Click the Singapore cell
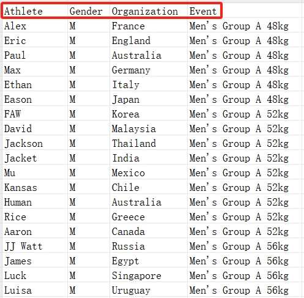This screenshot has width=304, height=298. coord(149,275)
